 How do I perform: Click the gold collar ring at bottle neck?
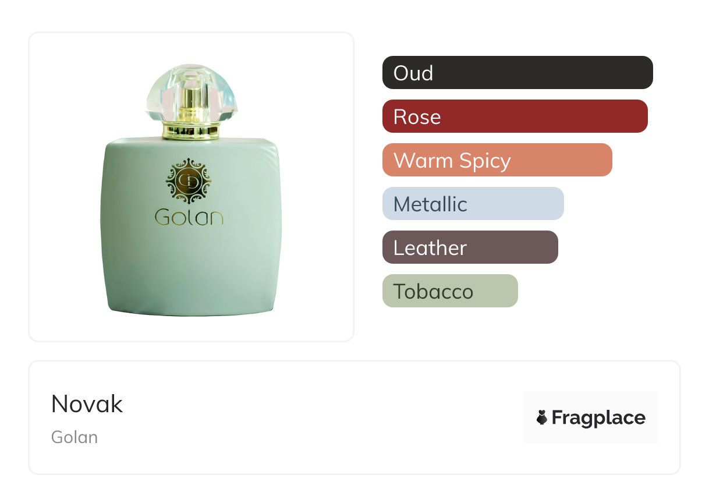[x=192, y=130]
